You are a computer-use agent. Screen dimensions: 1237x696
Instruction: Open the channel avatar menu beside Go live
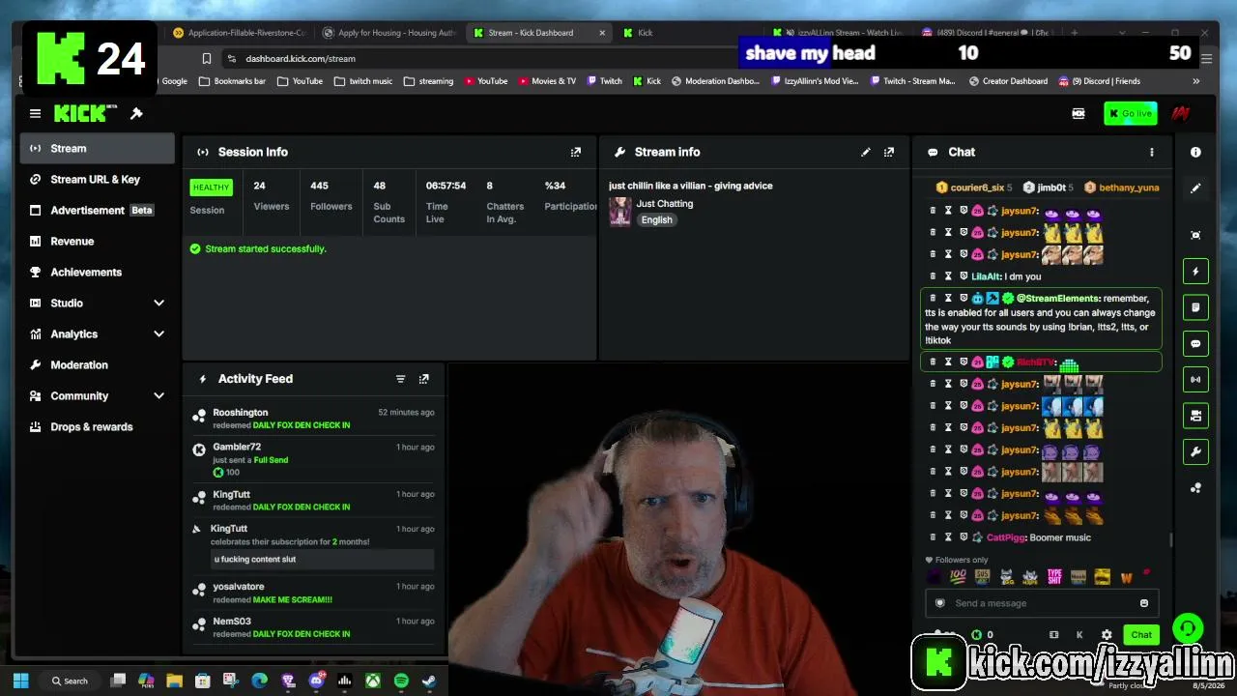coord(1180,114)
